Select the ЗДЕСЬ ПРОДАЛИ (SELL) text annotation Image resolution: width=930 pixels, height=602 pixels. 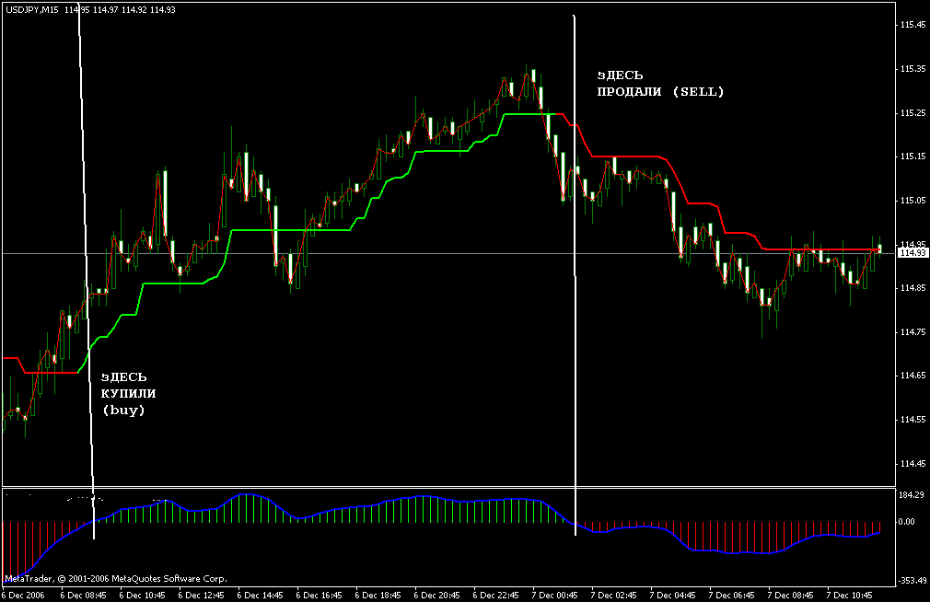click(x=661, y=83)
